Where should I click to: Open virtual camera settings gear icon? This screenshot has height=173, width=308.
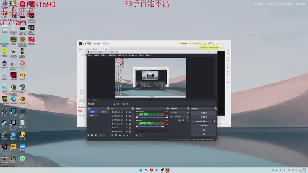click(214, 121)
